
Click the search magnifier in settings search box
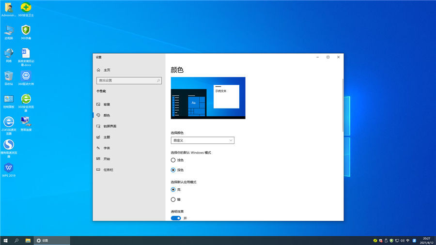158,80
